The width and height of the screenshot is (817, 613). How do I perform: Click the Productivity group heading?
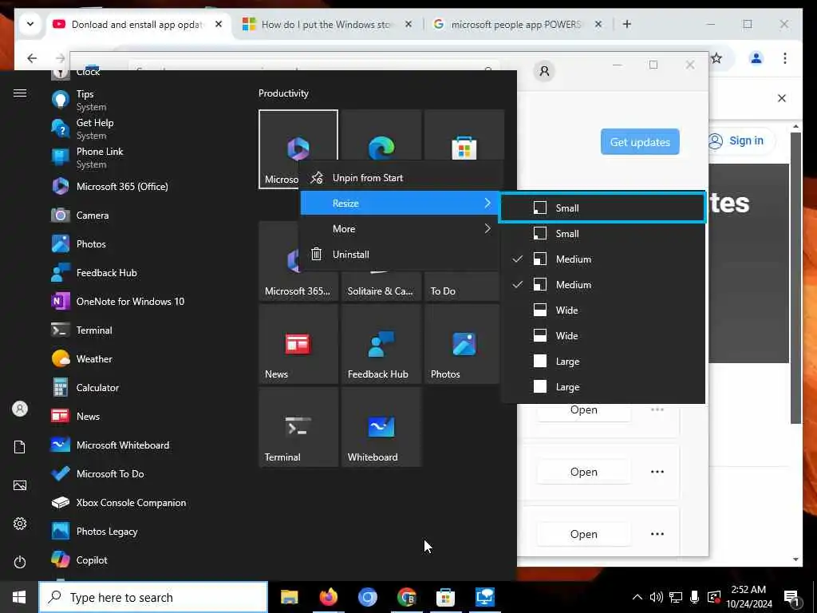[x=283, y=93]
